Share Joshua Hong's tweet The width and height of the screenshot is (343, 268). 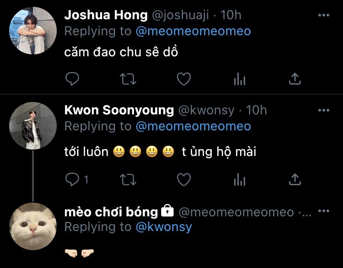pos(295,79)
